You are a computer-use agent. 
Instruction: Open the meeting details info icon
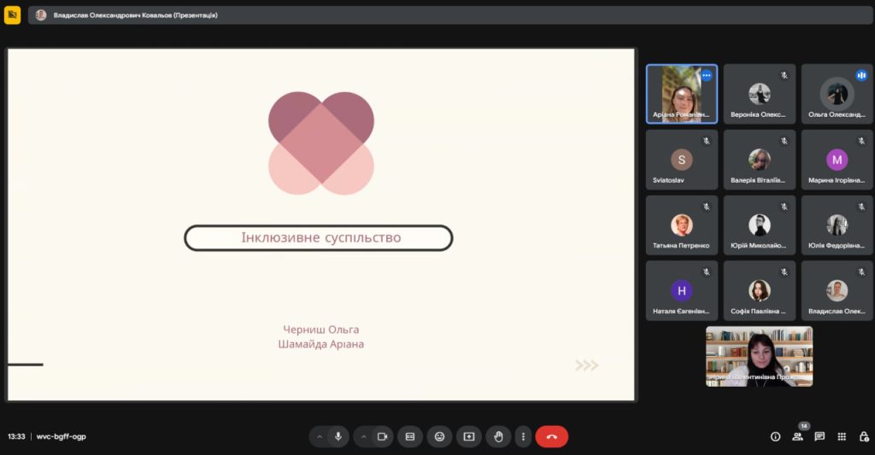[775, 436]
